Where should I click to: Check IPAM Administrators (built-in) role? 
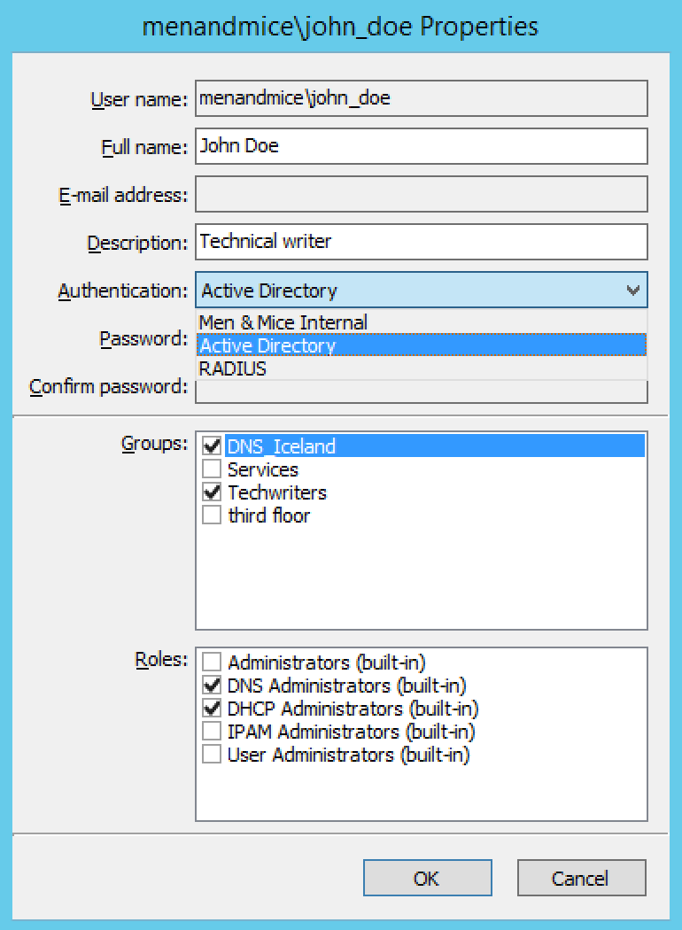(212, 732)
